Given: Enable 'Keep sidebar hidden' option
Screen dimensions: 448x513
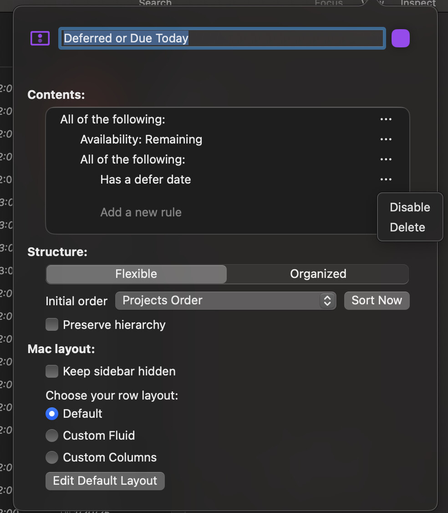Looking at the screenshot, I should [51, 371].
